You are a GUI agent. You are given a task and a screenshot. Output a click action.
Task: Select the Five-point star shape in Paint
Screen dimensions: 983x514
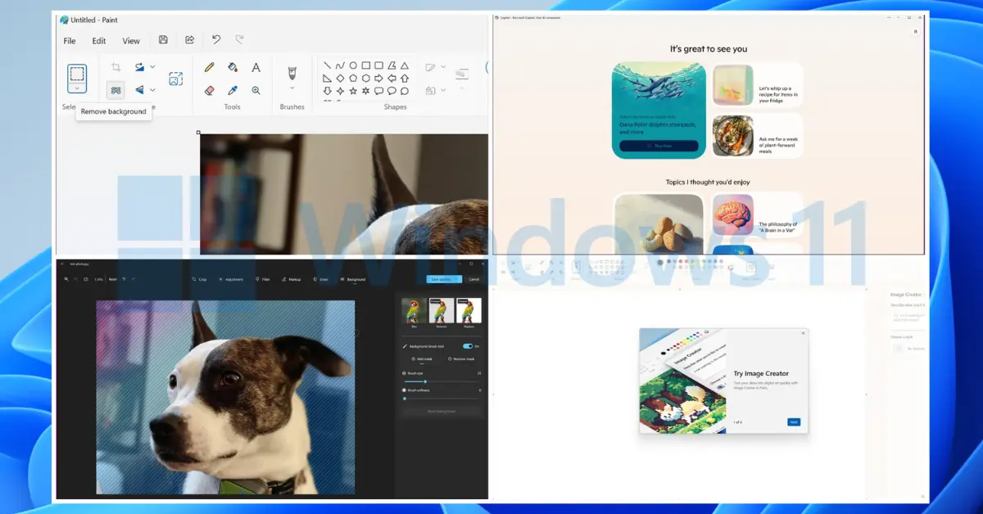(x=353, y=91)
